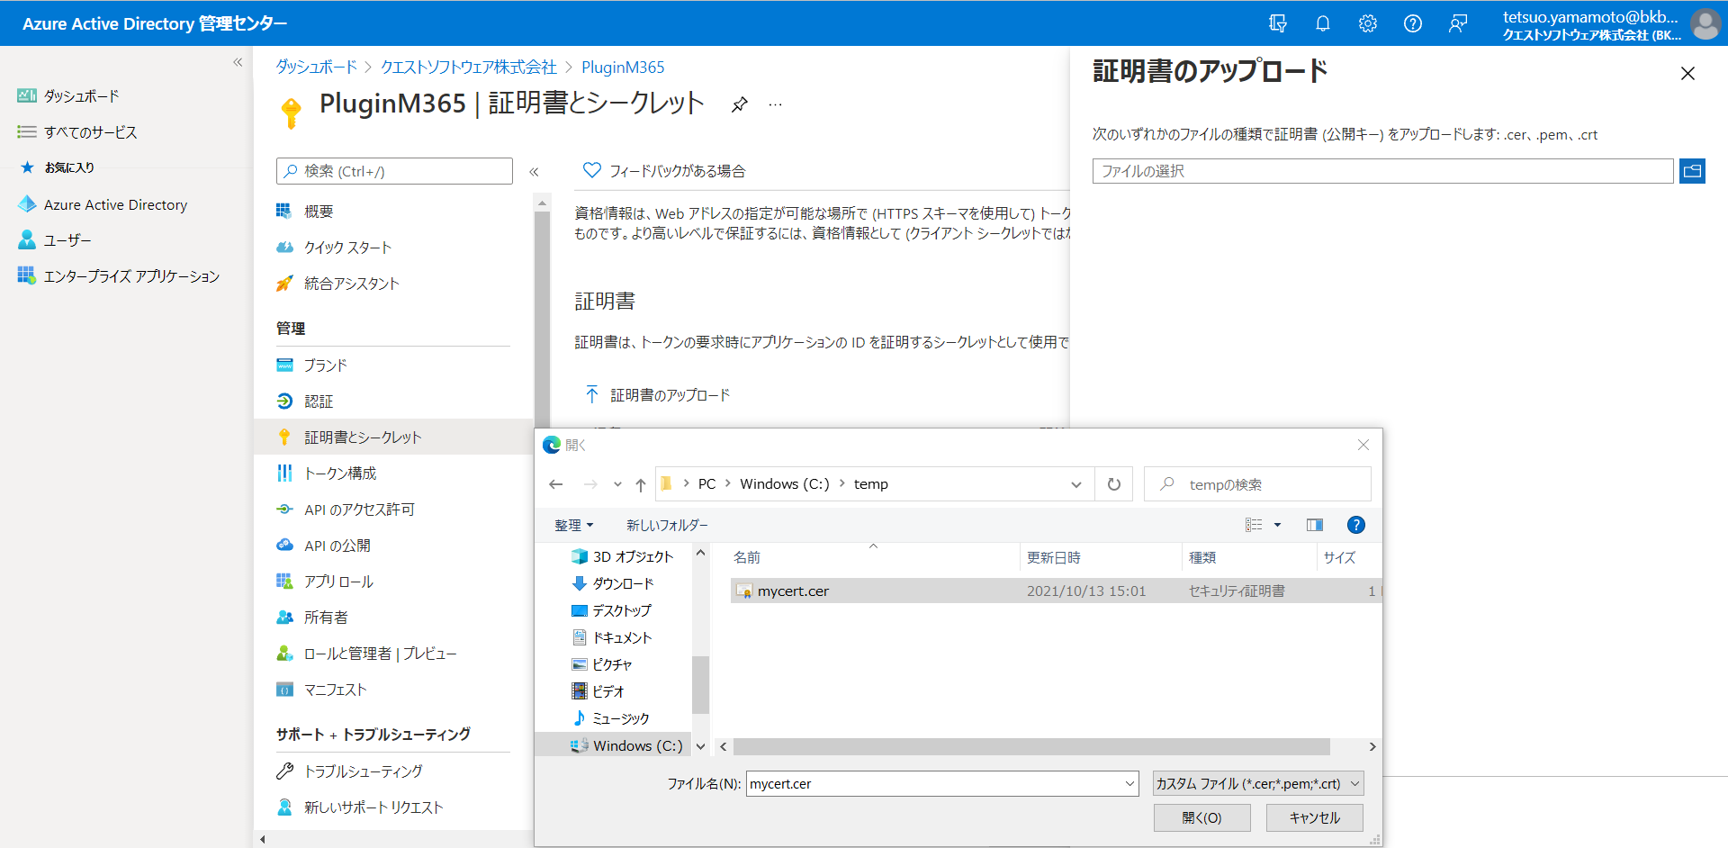Select ロールと管理者 | プレビュー item
Image resolution: width=1728 pixels, height=848 pixels.
380,654
